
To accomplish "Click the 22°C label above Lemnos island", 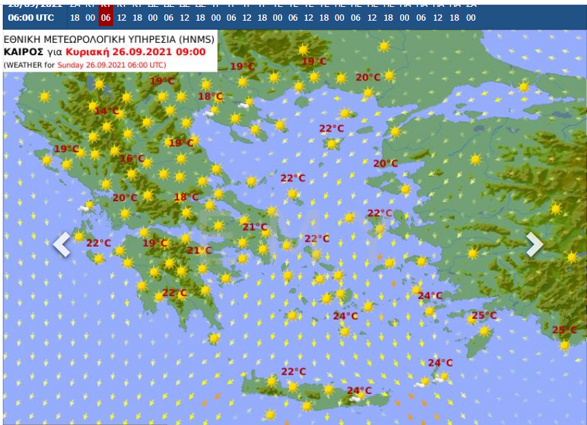I will point(331,129).
